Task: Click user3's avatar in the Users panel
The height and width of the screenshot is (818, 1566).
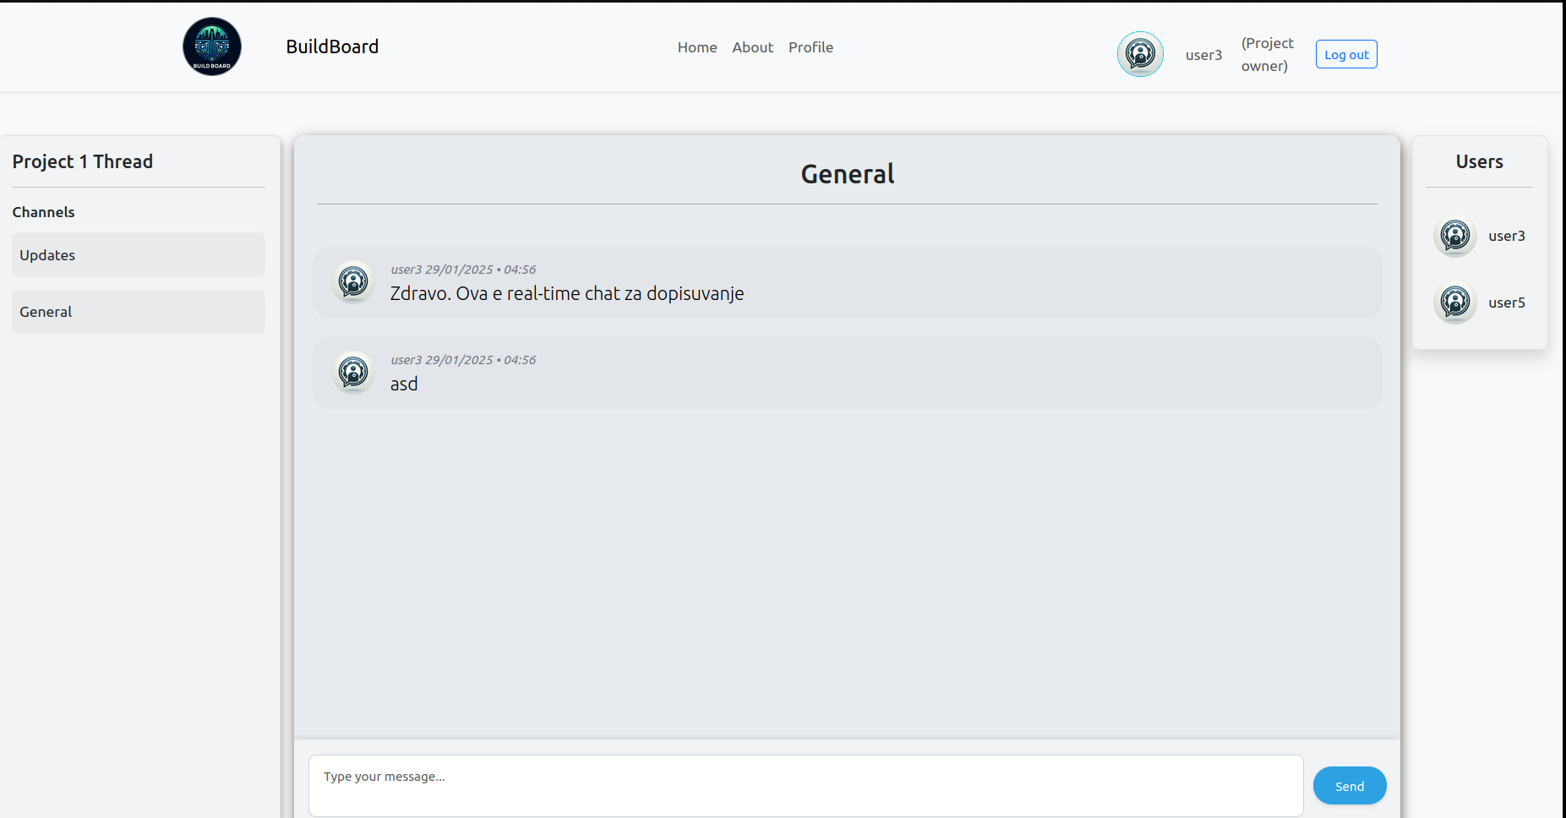Action: coord(1454,236)
